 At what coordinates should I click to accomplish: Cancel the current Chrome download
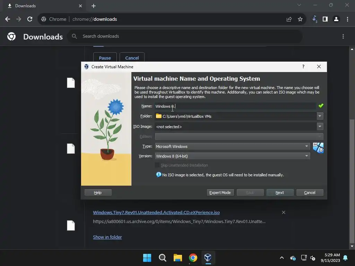[x=132, y=57]
